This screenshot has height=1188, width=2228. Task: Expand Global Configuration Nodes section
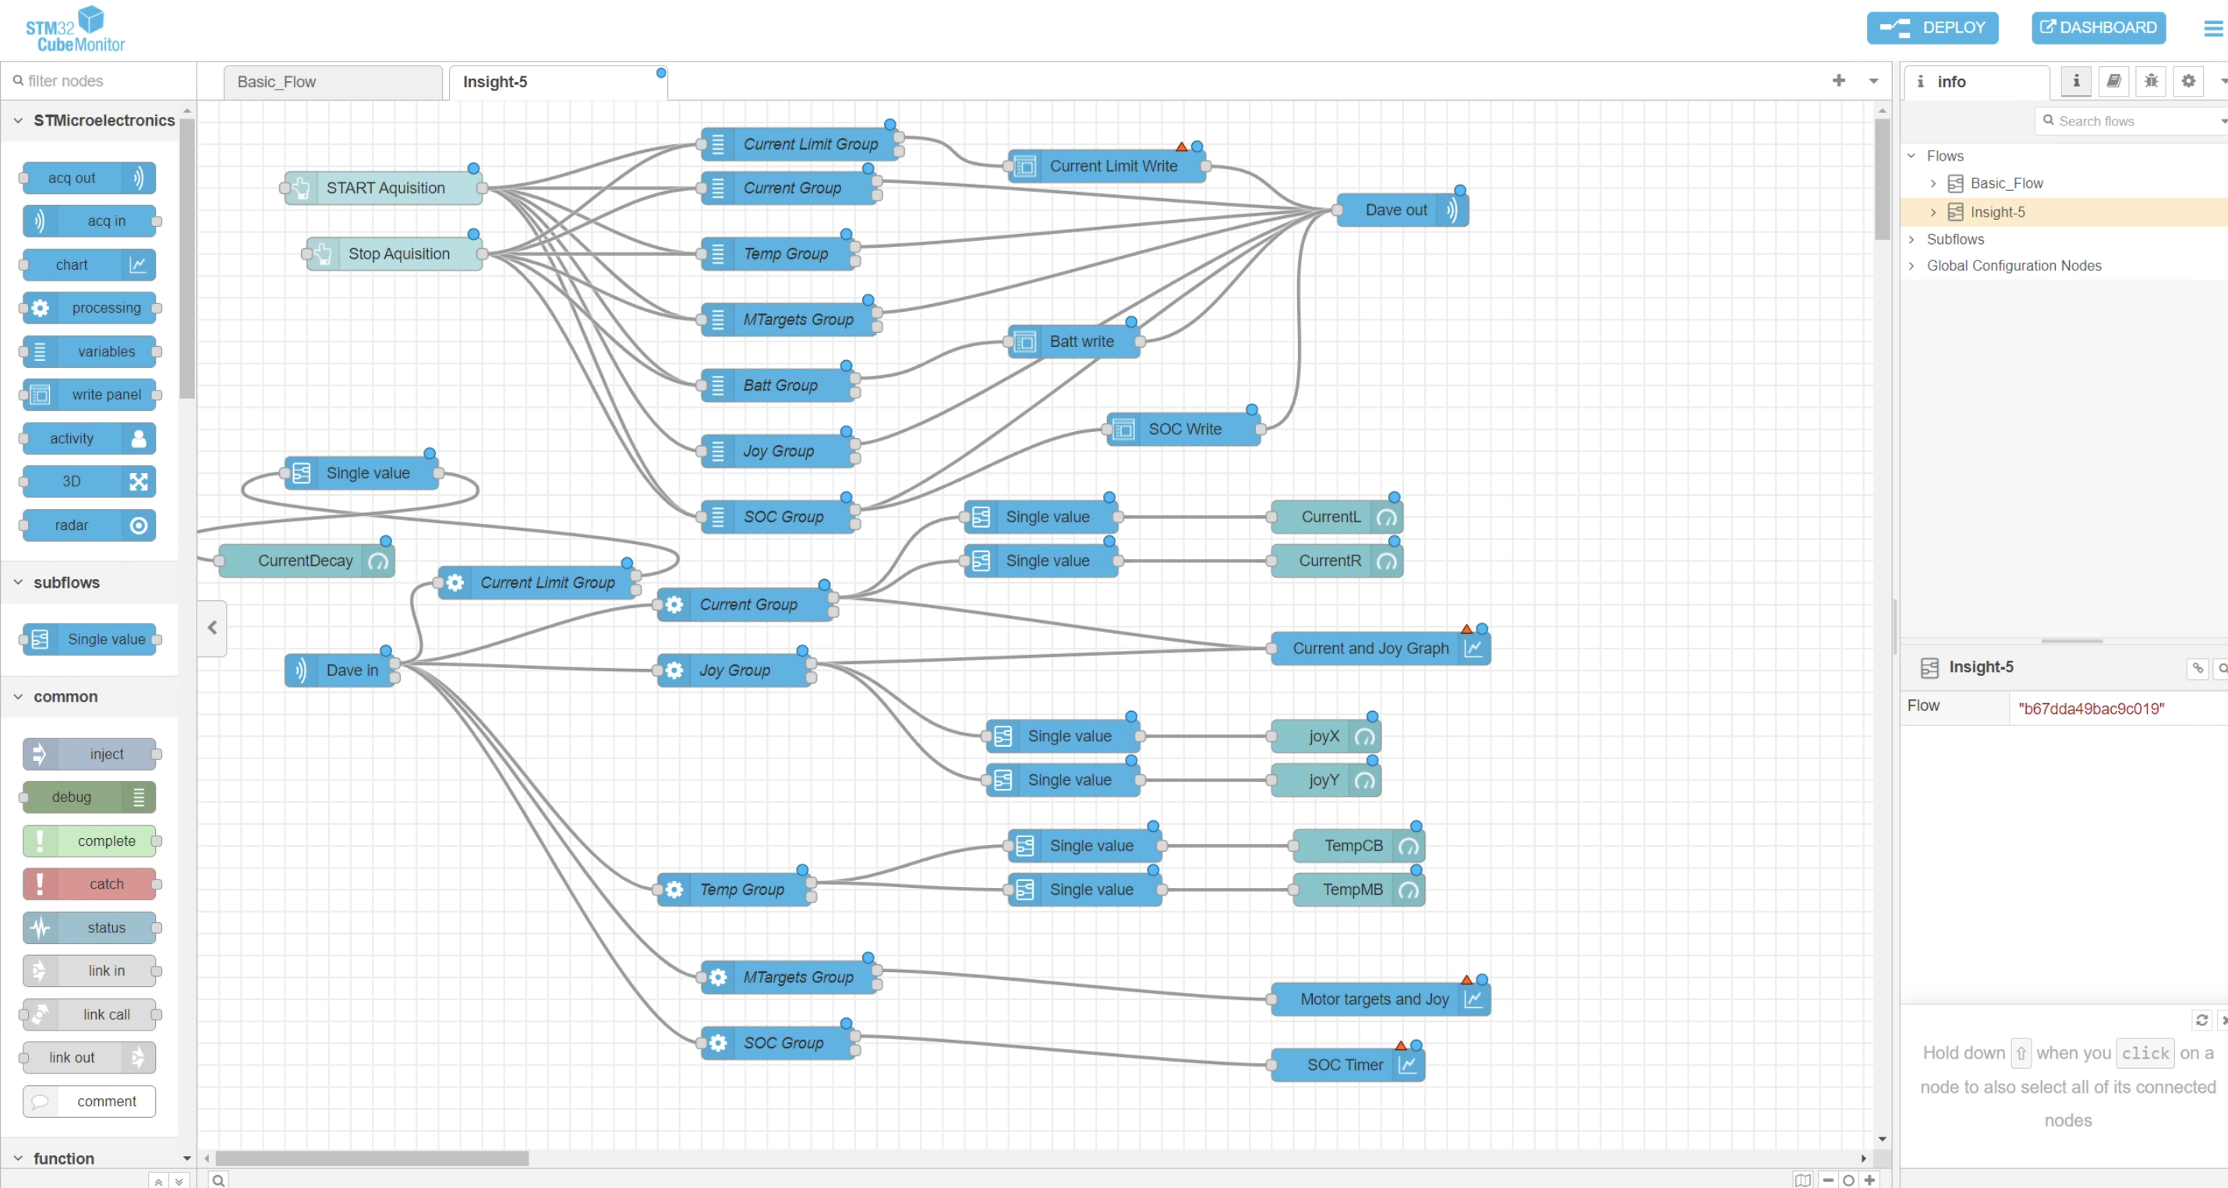[x=1911, y=267]
